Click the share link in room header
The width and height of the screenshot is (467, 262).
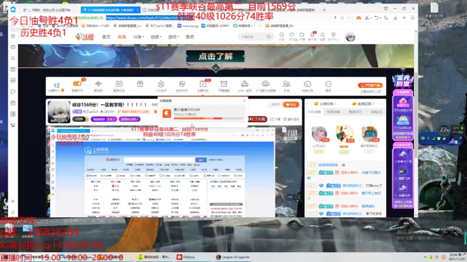click(275, 119)
